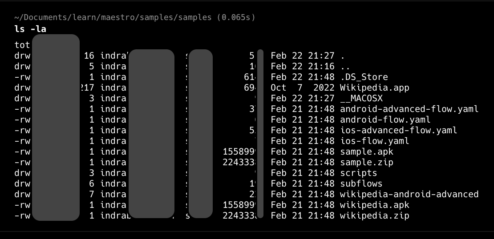494x239 pixels.
Task: Click android-advanced-flow.yaml file name
Action: coord(409,109)
